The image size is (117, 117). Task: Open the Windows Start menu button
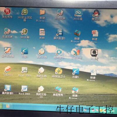pos(1,106)
